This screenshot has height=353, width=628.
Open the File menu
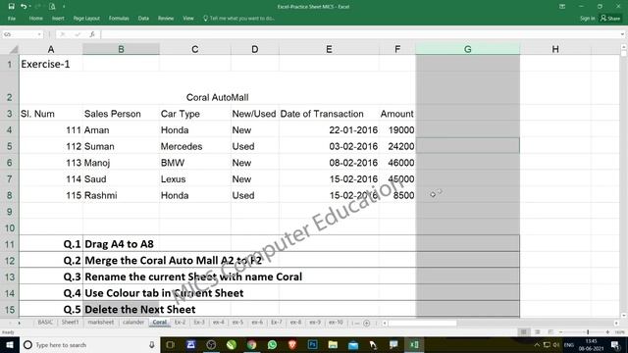[x=12, y=19]
